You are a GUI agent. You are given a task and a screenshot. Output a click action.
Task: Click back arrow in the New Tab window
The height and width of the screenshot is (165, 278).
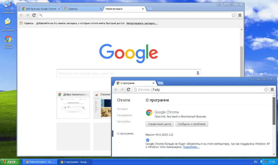coord(21,15)
